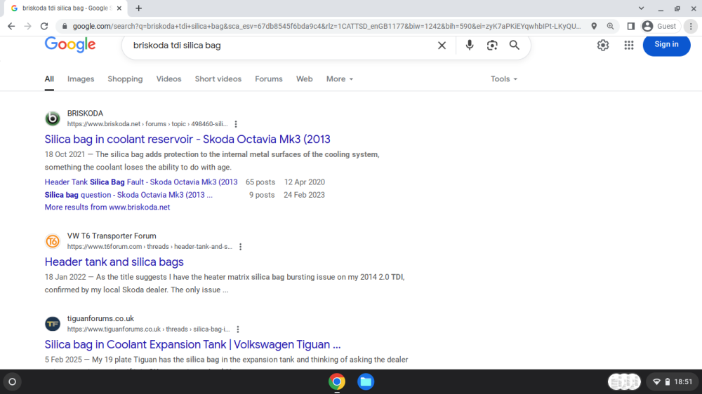Click the VW T6 Transporter Forum site name

point(112,236)
